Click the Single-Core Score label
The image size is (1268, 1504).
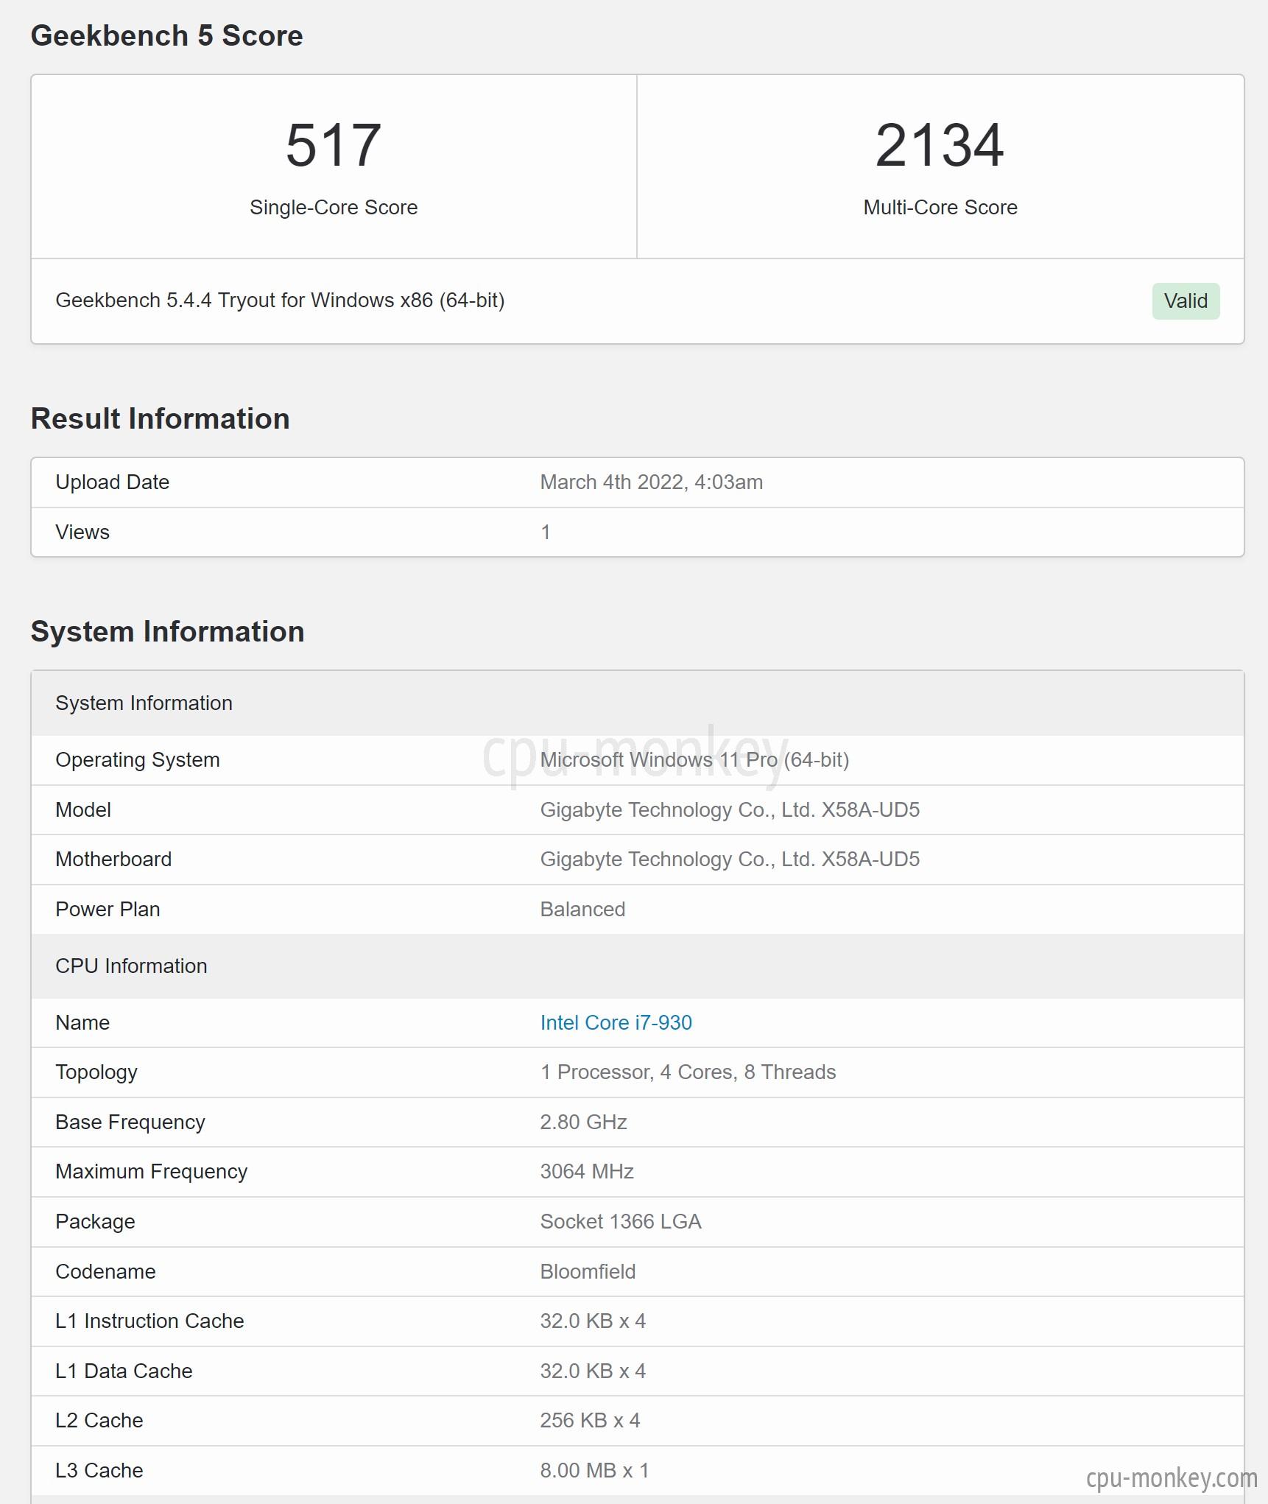tap(334, 207)
